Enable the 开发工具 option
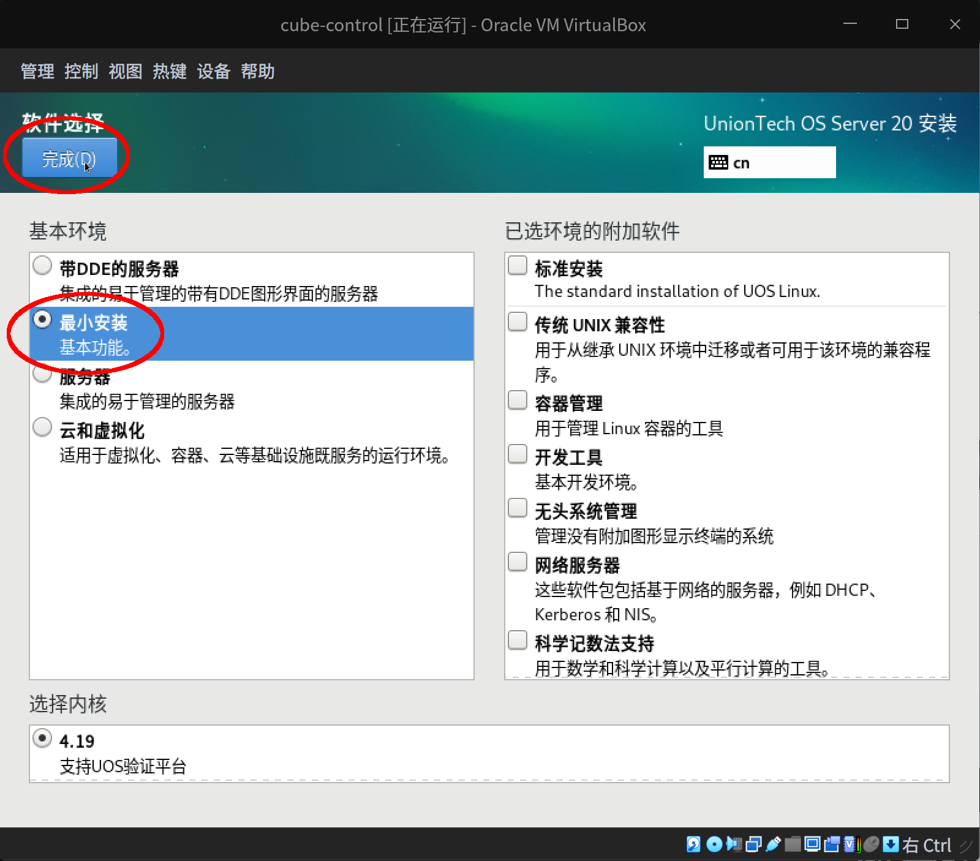Viewport: 980px width, 861px height. (x=517, y=454)
